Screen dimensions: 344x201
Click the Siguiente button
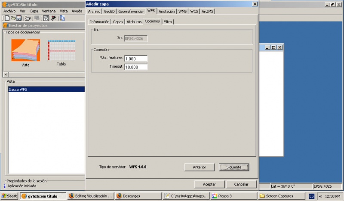pyautogui.click(x=233, y=167)
